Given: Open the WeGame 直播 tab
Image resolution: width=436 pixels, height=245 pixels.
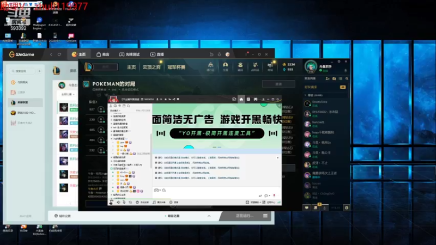Looking at the screenshot, I should [157, 54].
